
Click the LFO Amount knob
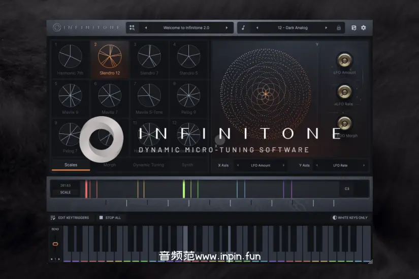(344, 60)
